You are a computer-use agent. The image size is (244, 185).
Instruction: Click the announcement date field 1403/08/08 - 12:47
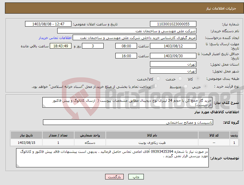point(48,24)
